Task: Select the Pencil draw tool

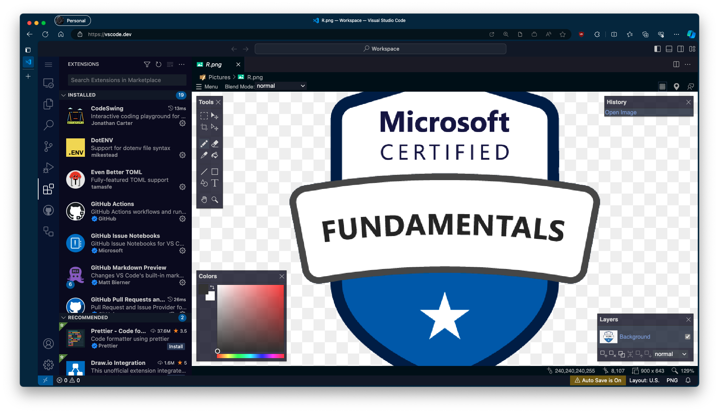Action: click(x=204, y=143)
